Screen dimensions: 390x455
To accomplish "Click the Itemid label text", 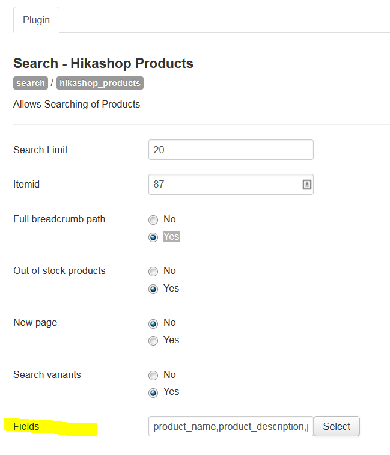I will (26, 185).
